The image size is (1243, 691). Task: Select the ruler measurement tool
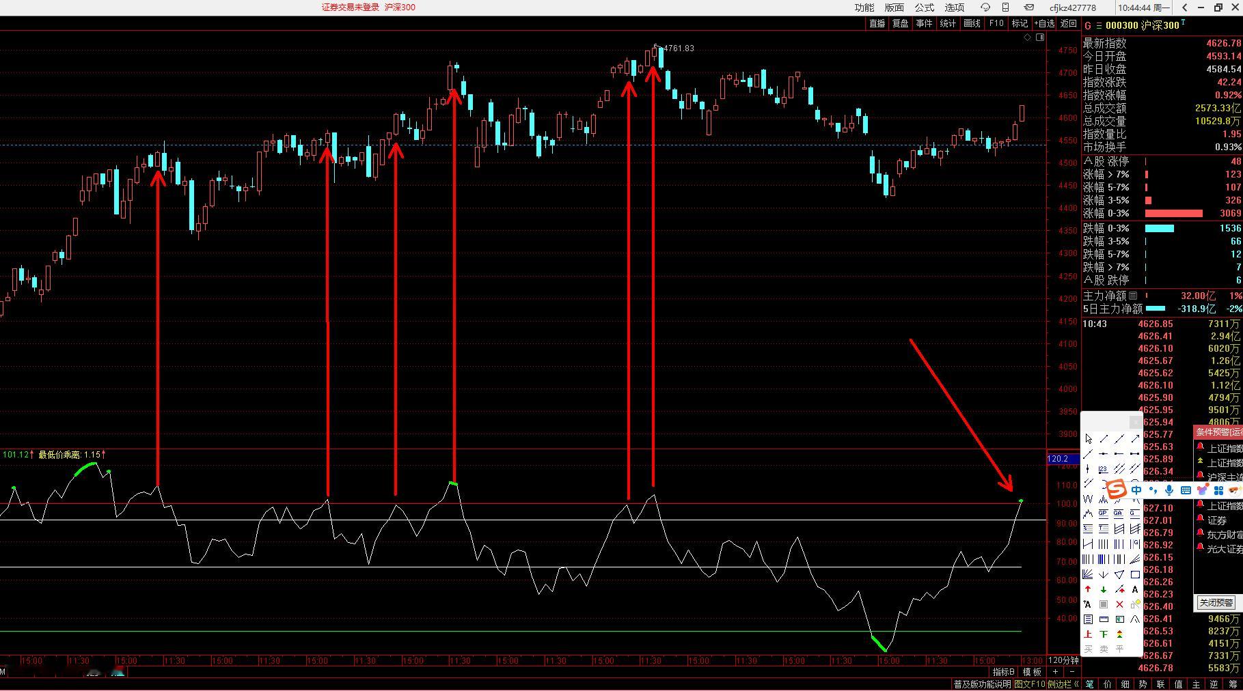click(x=1104, y=619)
